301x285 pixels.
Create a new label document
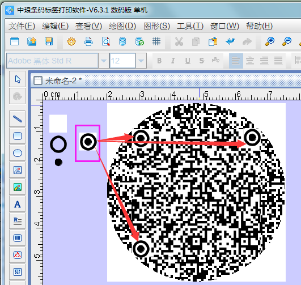(x=14, y=41)
